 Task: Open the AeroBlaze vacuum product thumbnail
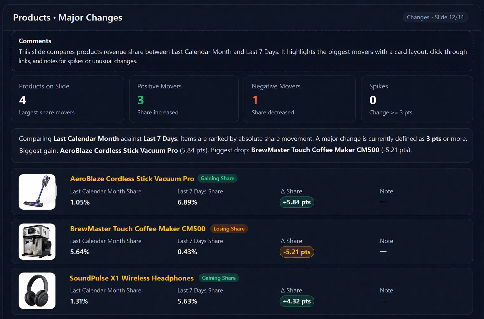point(37,192)
